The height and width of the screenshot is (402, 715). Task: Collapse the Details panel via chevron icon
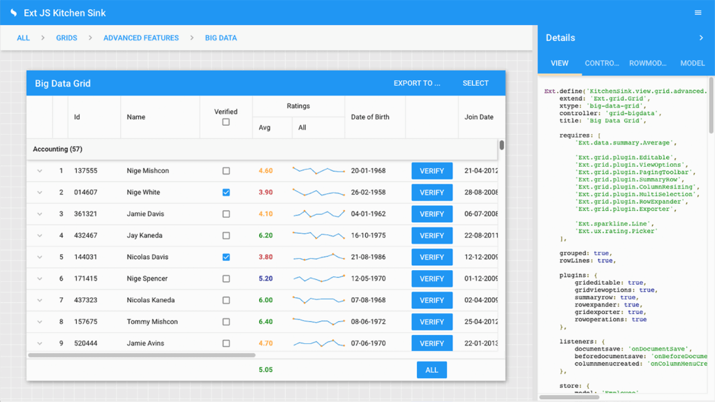(702, 38)
